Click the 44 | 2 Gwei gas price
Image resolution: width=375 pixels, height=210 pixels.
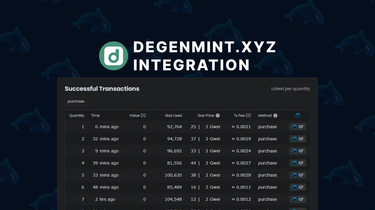click(x=205, y=163)
